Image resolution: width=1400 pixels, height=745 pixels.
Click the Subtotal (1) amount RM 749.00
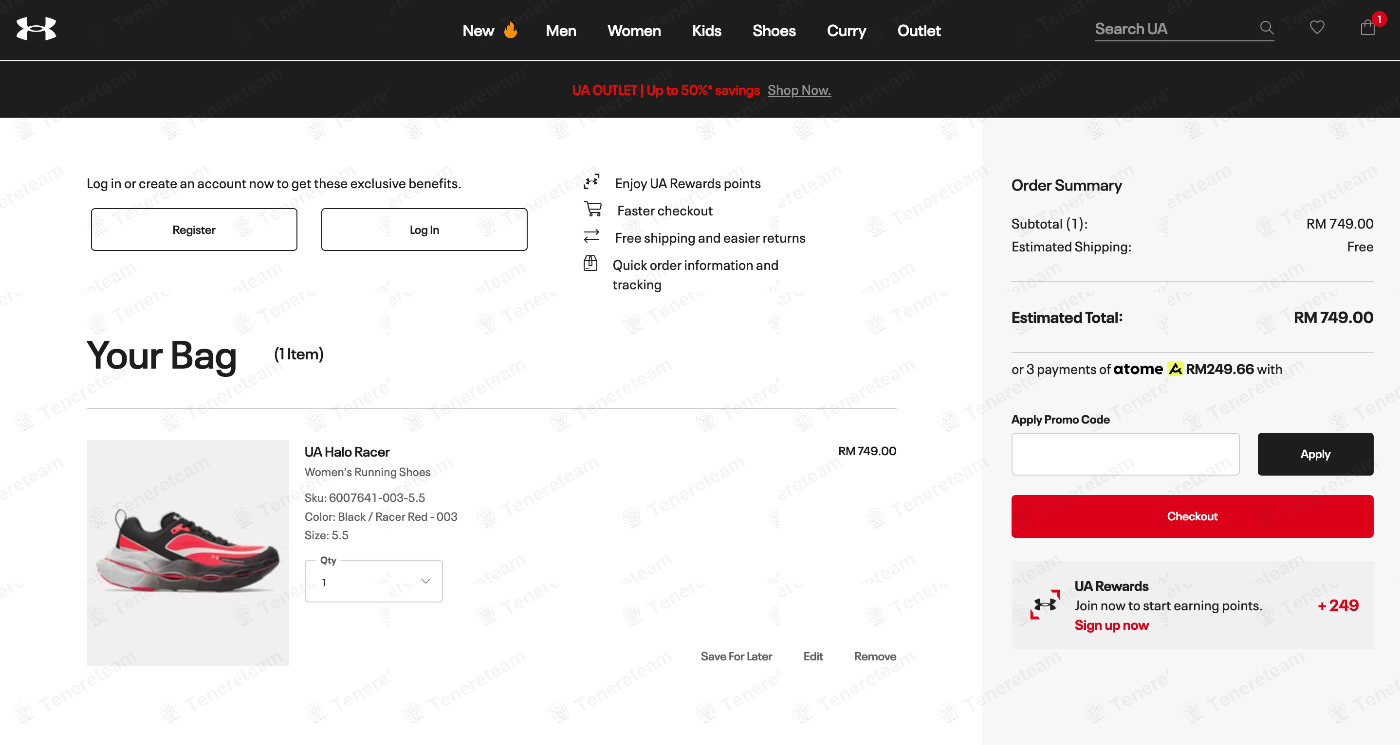[x=1340, y=224]
